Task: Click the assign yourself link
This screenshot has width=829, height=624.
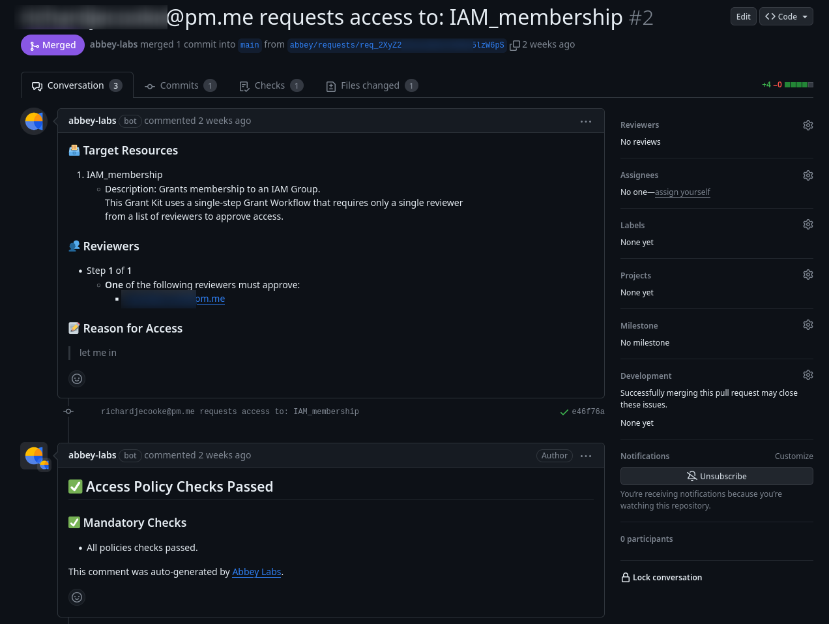Action: coord(682,192)
